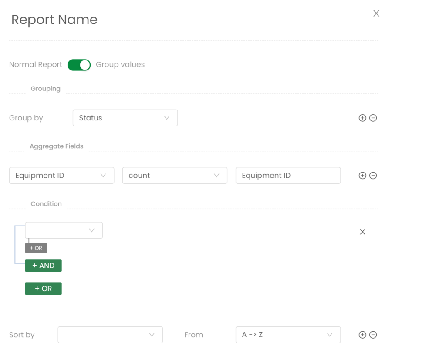446x356 pixels.
Task: Click the Normal Report label
Action: pos(36,64)
